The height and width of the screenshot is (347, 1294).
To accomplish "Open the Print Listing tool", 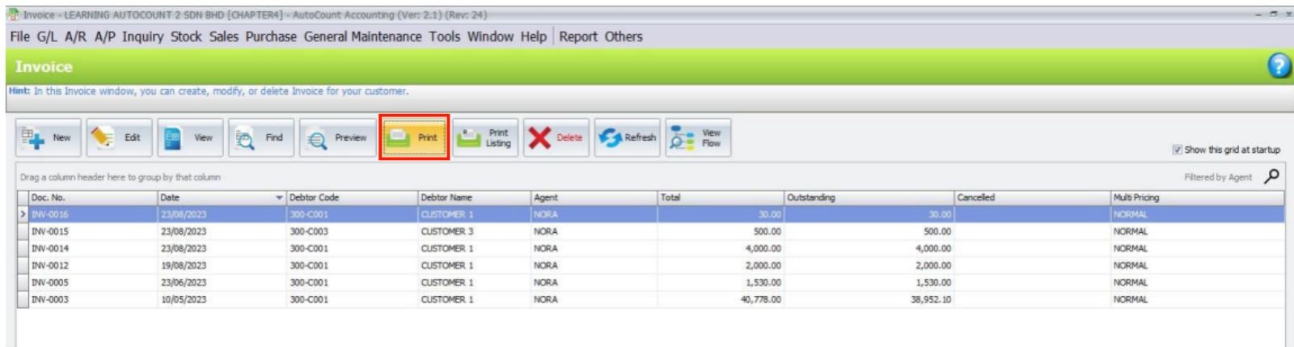I will pos(485,138).
